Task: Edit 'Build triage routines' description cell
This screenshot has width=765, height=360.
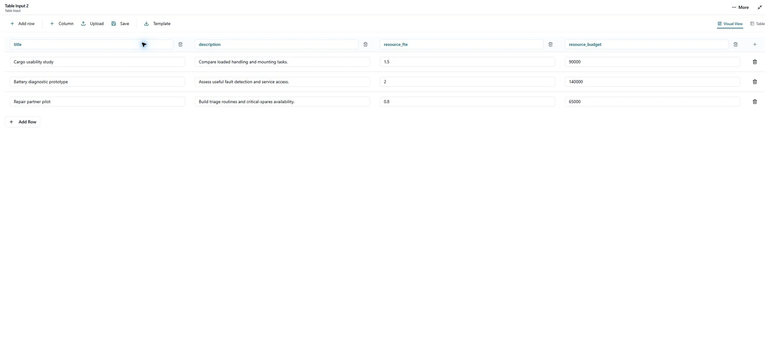Action: tap(282, 102)
